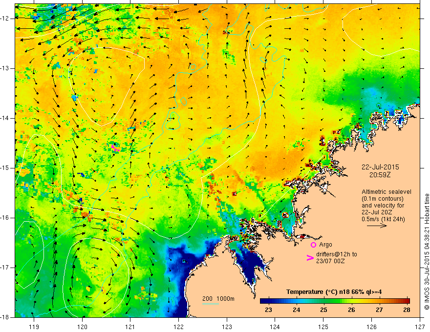Click the latitude axis label -14

5,118
